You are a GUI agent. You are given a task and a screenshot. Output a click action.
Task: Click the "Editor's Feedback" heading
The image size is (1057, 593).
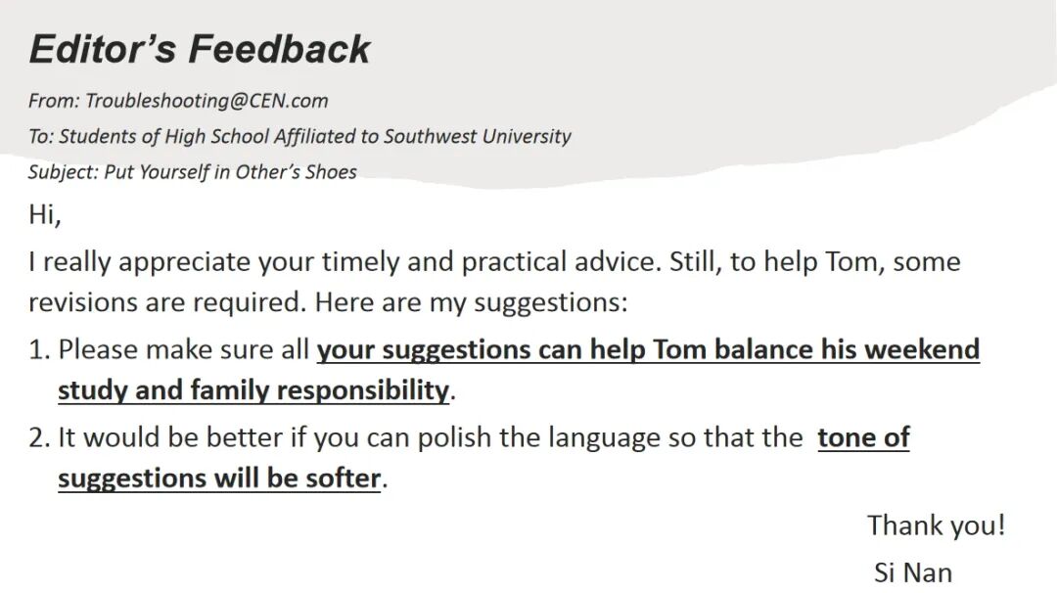pyautogui.click(x=200, y=49)
